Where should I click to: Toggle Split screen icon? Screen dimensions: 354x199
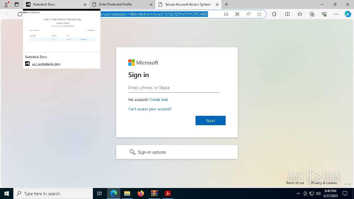(287, 14)
